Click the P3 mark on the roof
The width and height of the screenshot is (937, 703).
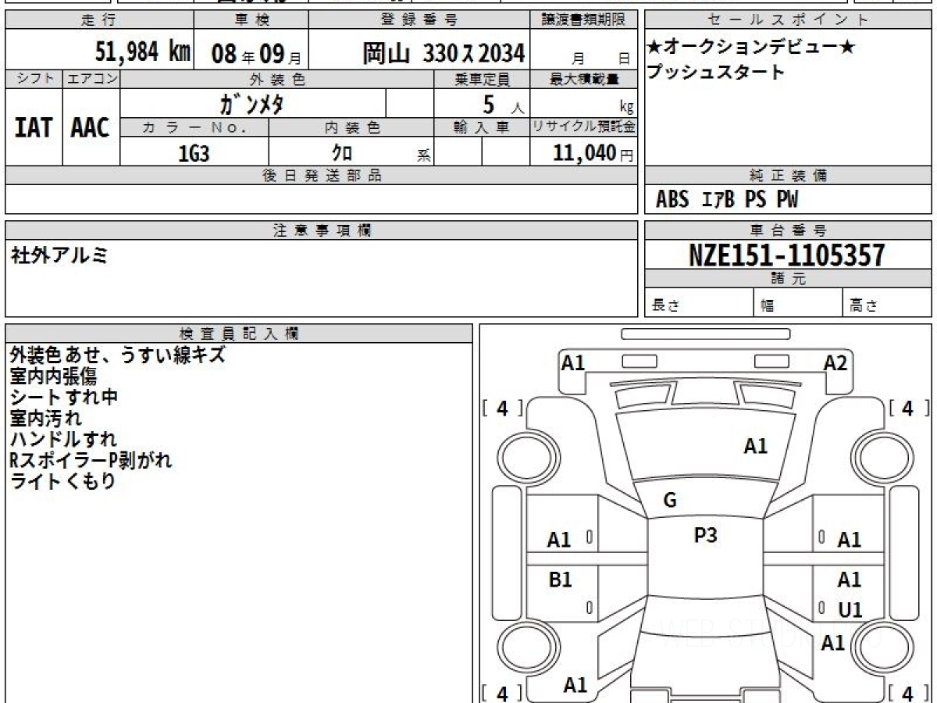pos(705,535)
